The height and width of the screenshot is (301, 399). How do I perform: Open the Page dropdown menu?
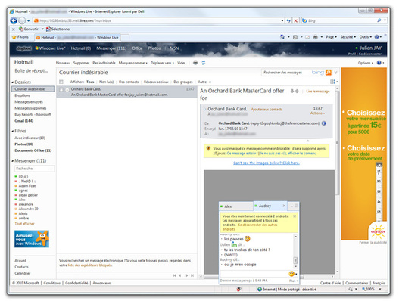coord(331,37)
